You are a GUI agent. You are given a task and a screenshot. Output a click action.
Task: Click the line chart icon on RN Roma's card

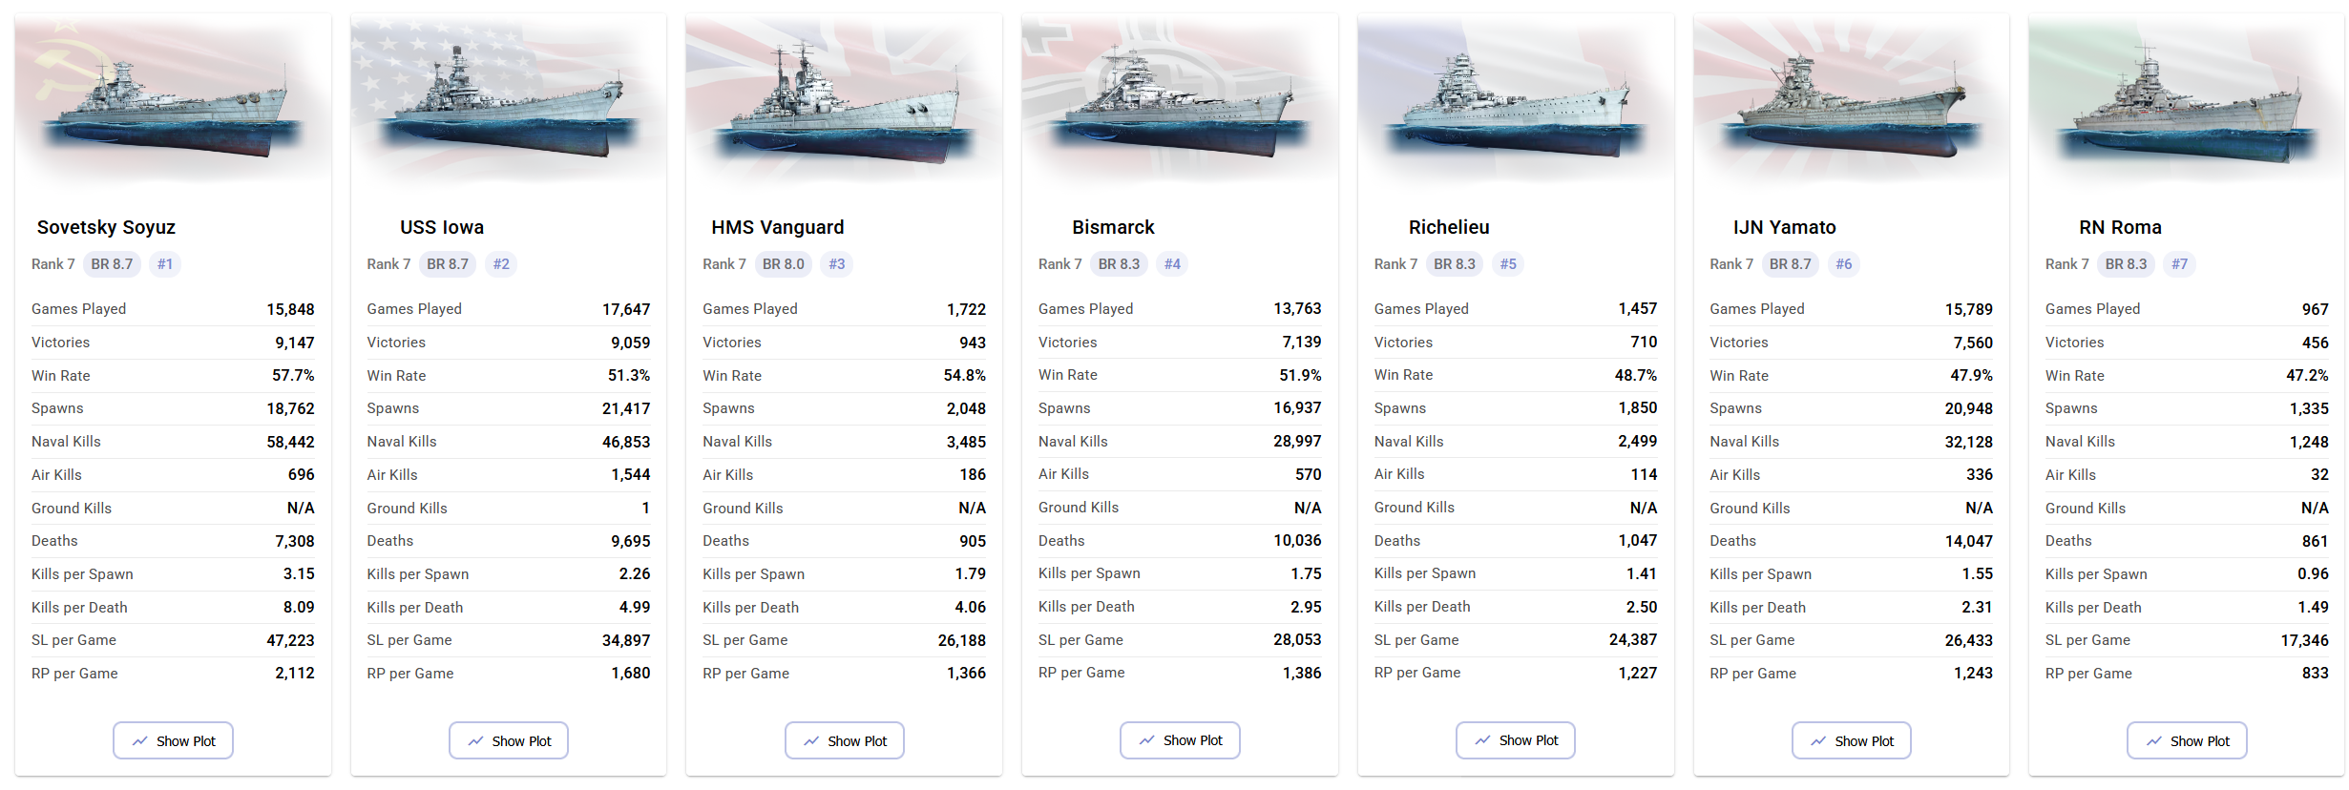2153,740
